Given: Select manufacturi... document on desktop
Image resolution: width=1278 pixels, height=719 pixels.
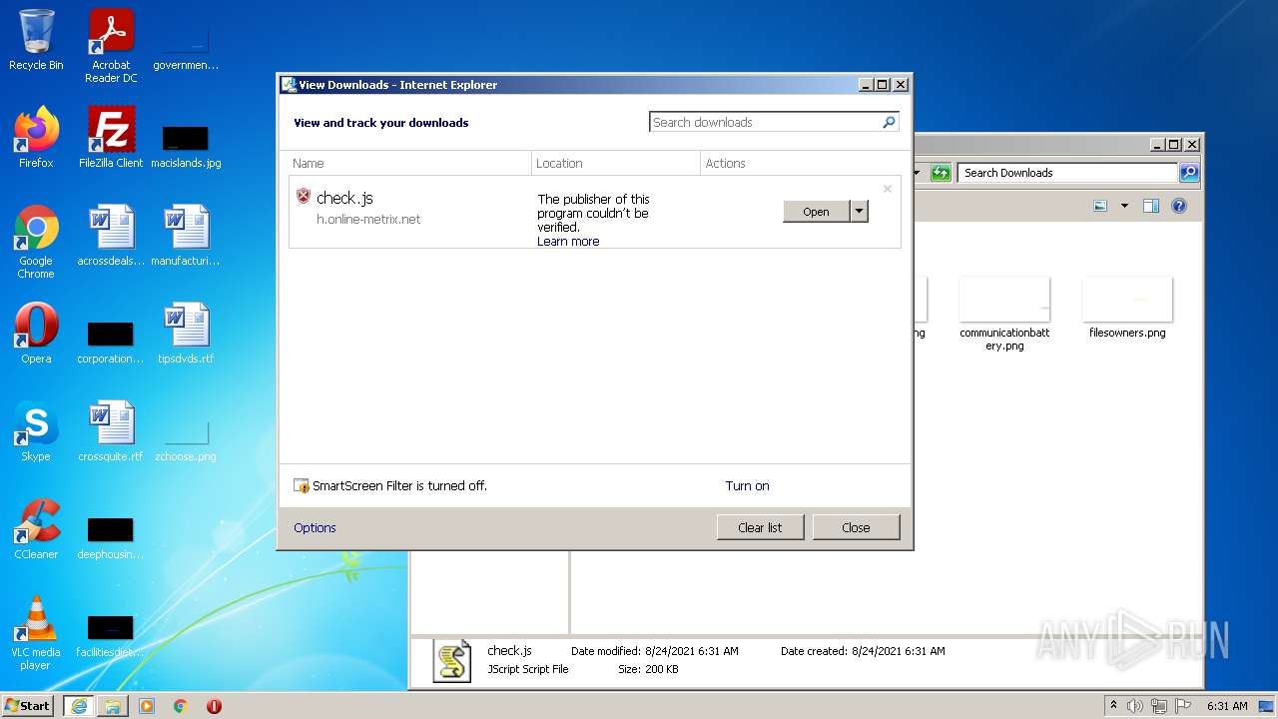Looking at the screenshot, I should pos(186,236).
